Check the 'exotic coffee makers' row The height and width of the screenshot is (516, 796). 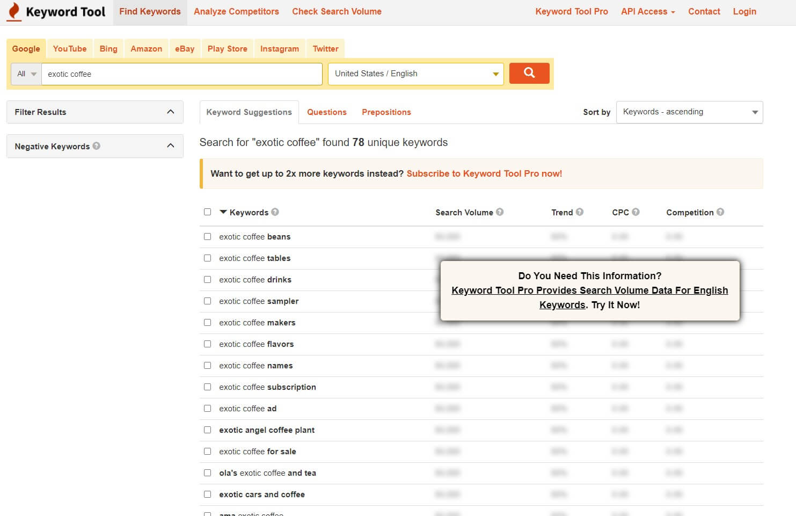(207, 322)
